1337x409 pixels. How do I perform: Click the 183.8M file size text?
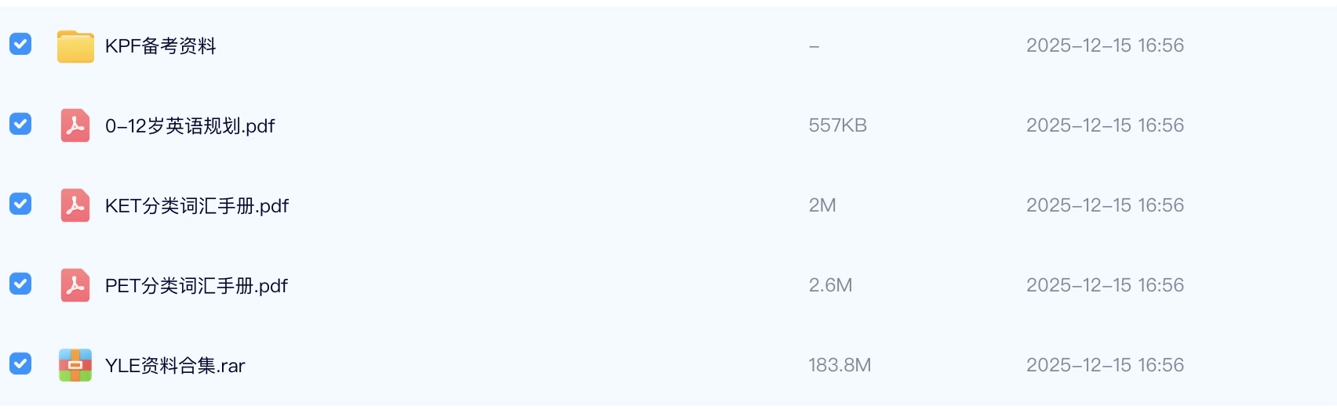click(840, 365)
